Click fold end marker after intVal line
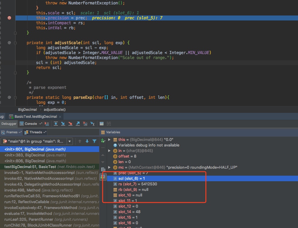This screenshot has width=298, height=228. click(x=15, y=33)
